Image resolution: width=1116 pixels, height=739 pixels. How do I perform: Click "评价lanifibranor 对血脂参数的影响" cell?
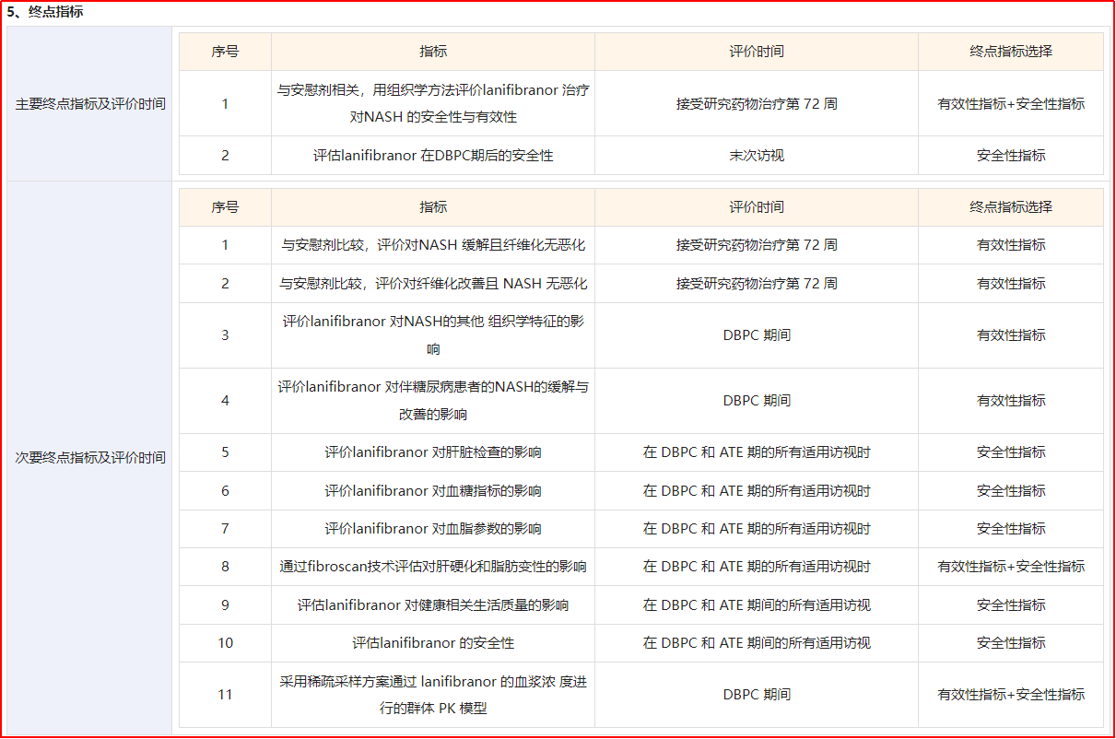click(433, 529)
